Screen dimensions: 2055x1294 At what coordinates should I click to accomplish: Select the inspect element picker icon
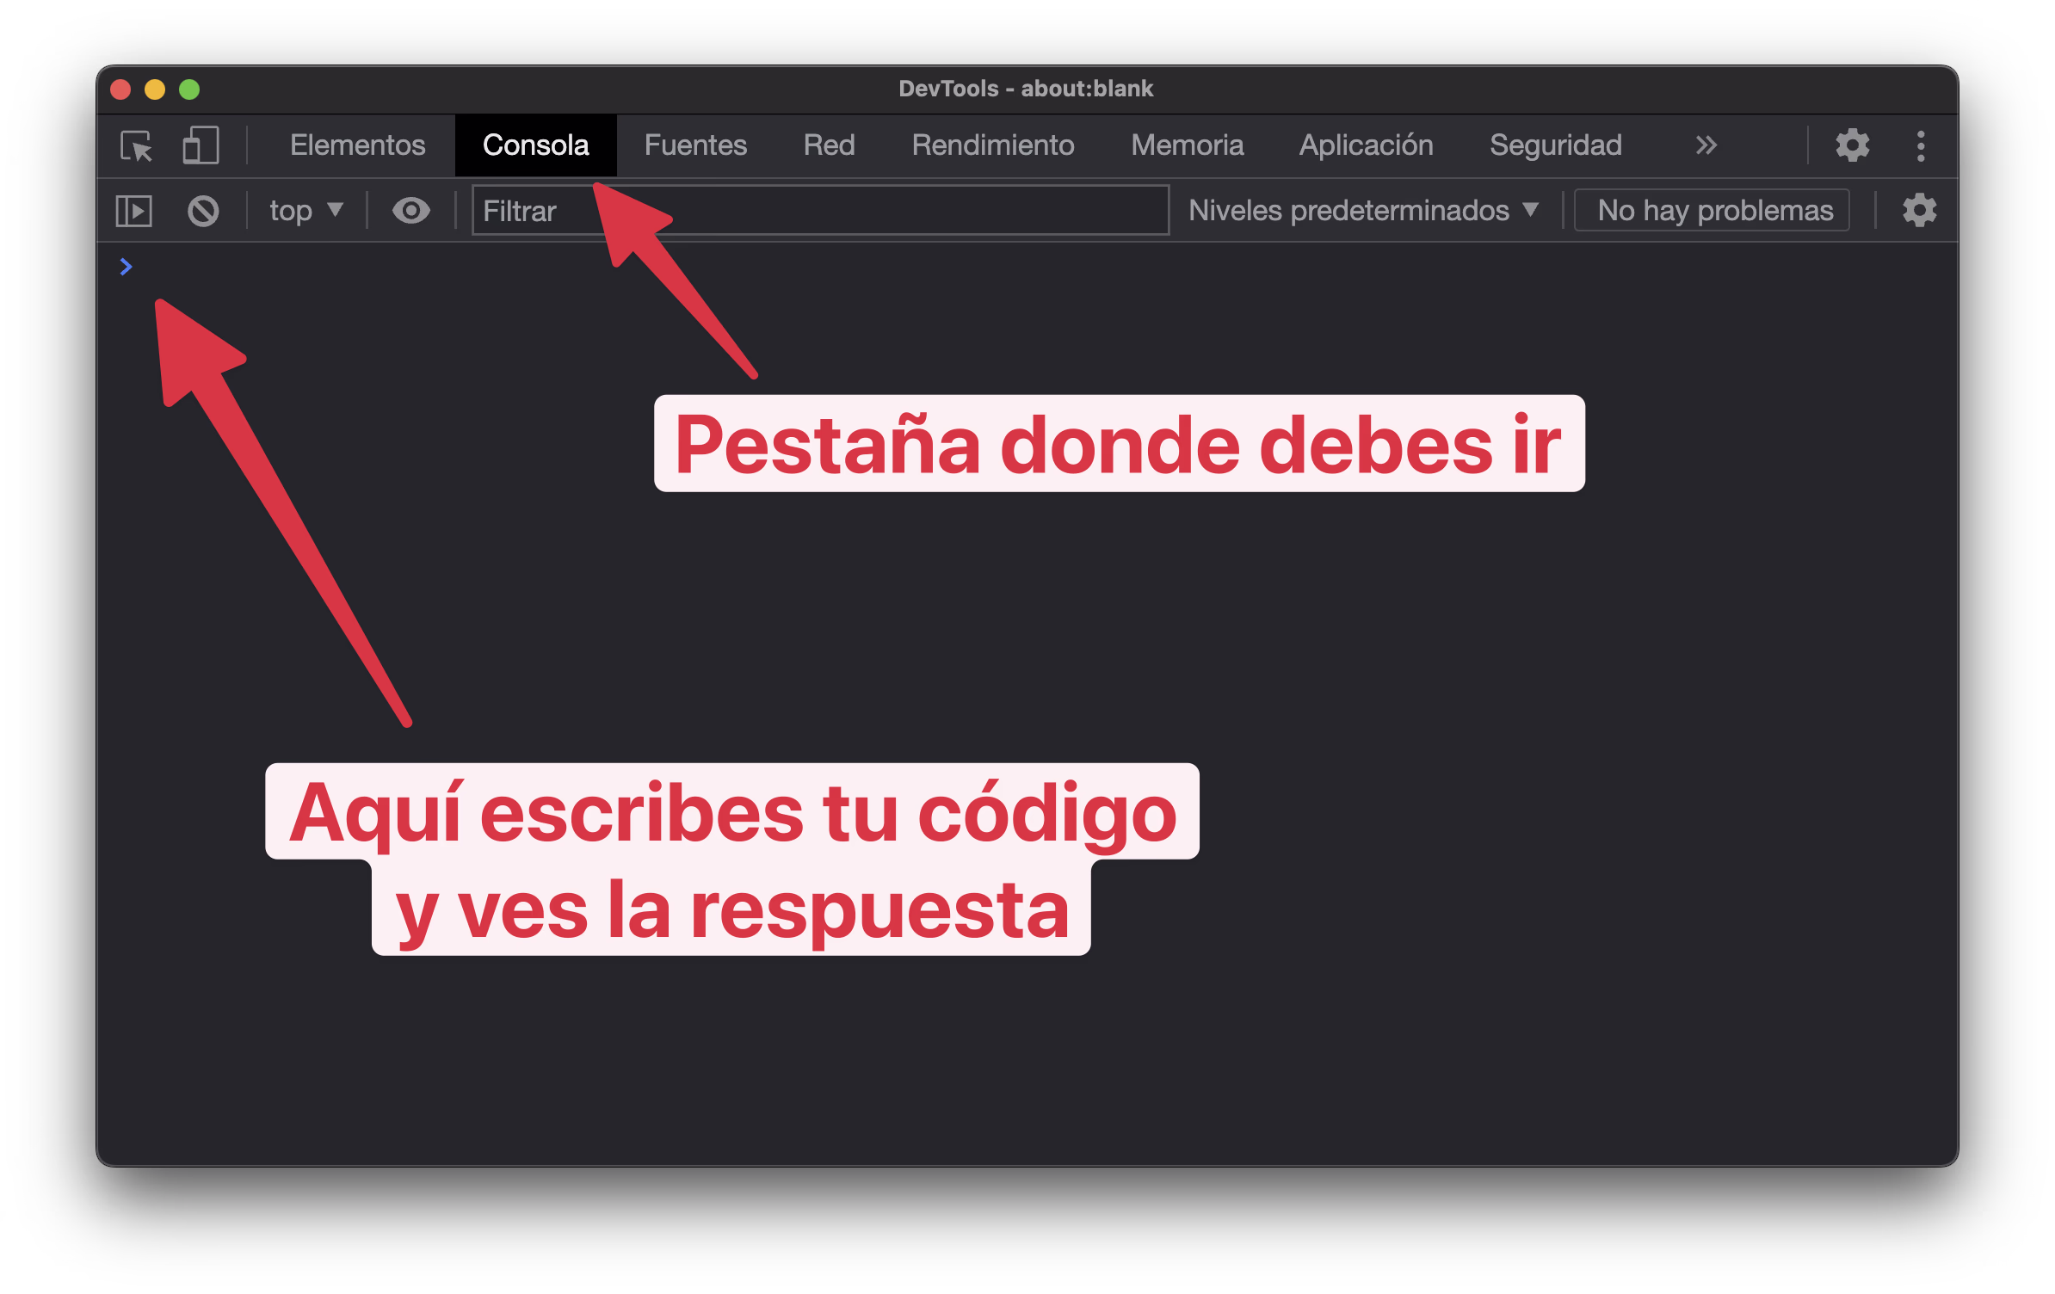click(x=136, y=145)
